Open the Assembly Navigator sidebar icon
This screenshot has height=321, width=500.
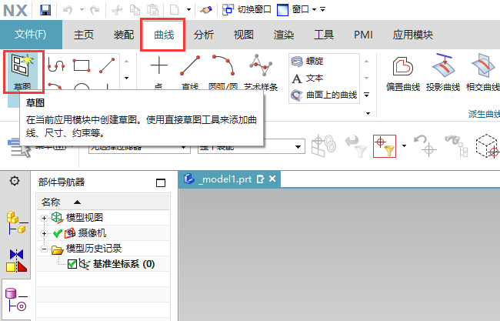(x=16, y=222)
